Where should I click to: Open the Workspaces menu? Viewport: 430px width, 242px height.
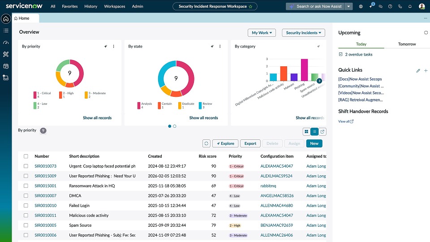pos(115,6)
